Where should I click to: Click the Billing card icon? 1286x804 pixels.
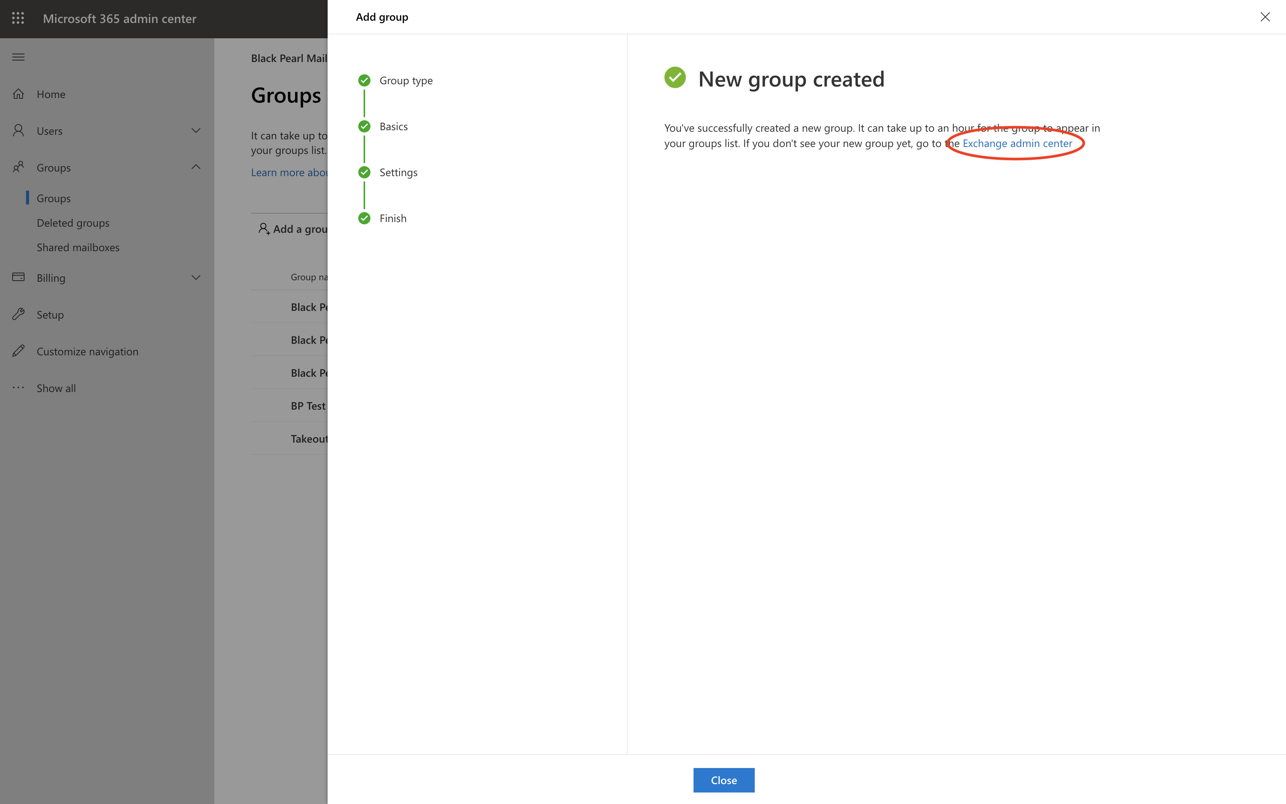pos(19,278)
